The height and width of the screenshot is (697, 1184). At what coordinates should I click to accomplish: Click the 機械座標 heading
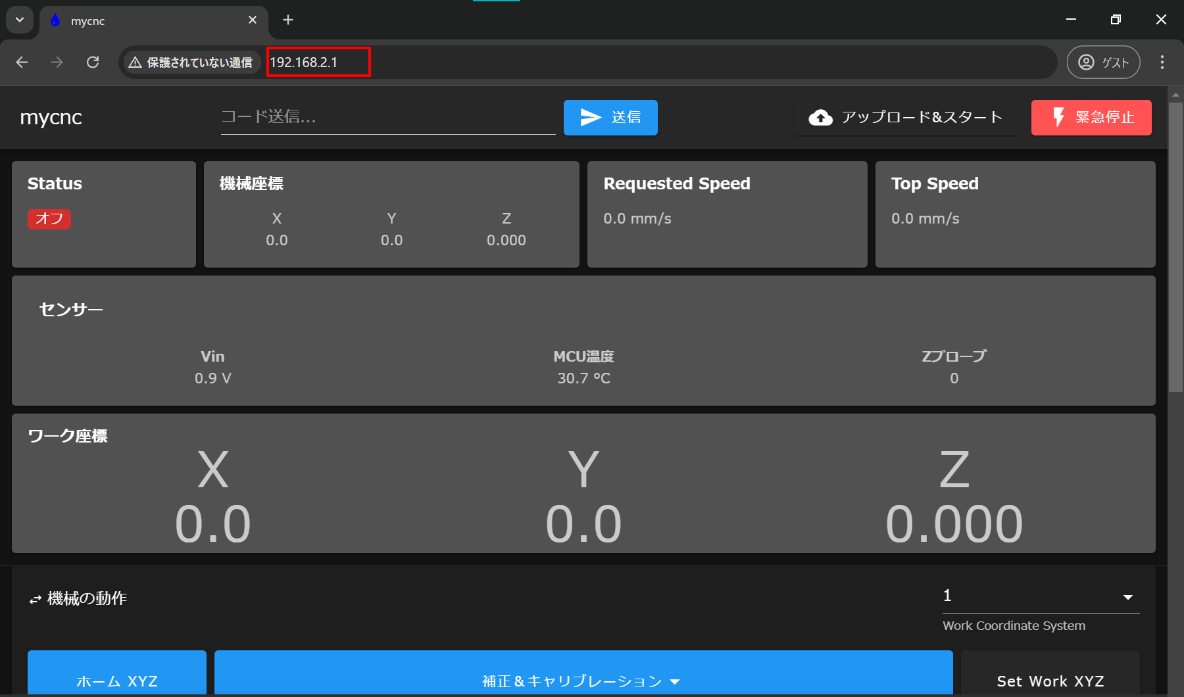point(251,183)
